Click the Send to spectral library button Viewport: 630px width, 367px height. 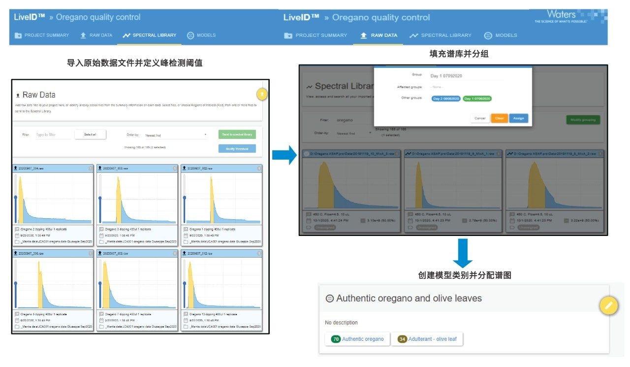[x=237, y=134]
